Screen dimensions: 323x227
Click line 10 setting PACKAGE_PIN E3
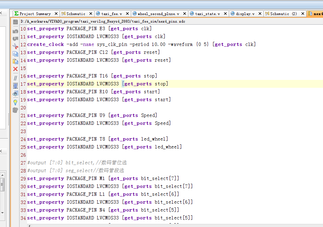pyautogui.click(x=89, y=29)
